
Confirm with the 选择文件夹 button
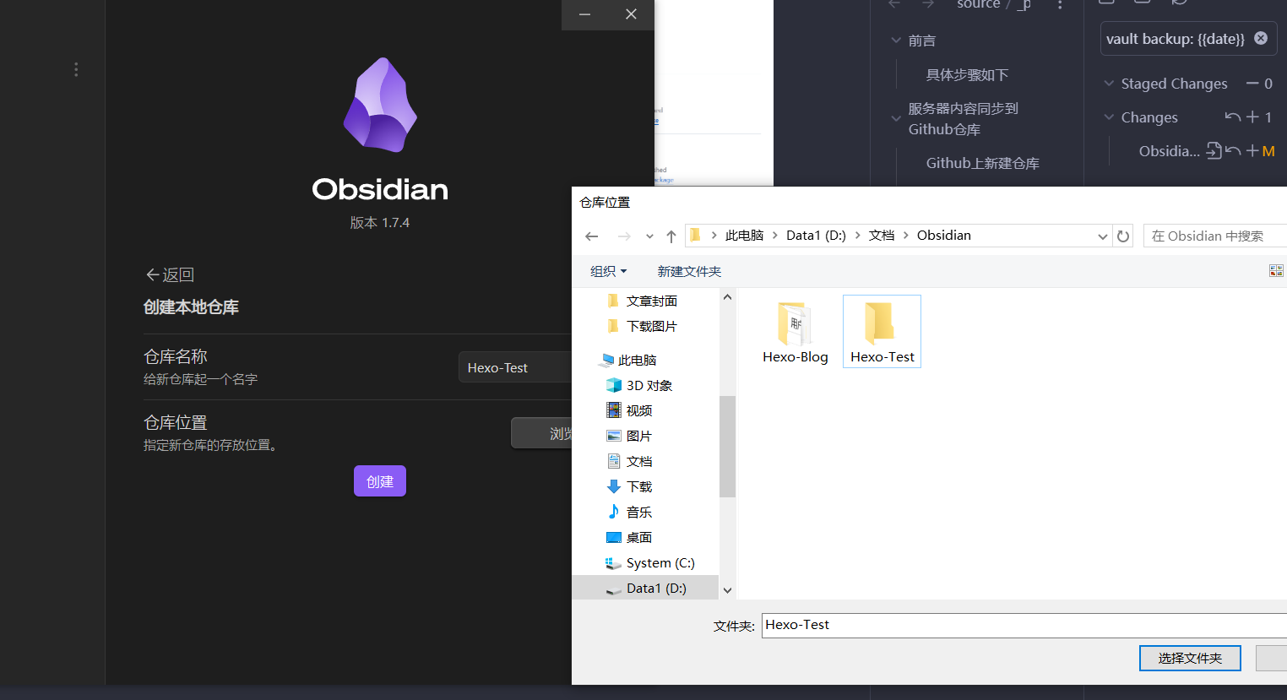point(1189,658)
